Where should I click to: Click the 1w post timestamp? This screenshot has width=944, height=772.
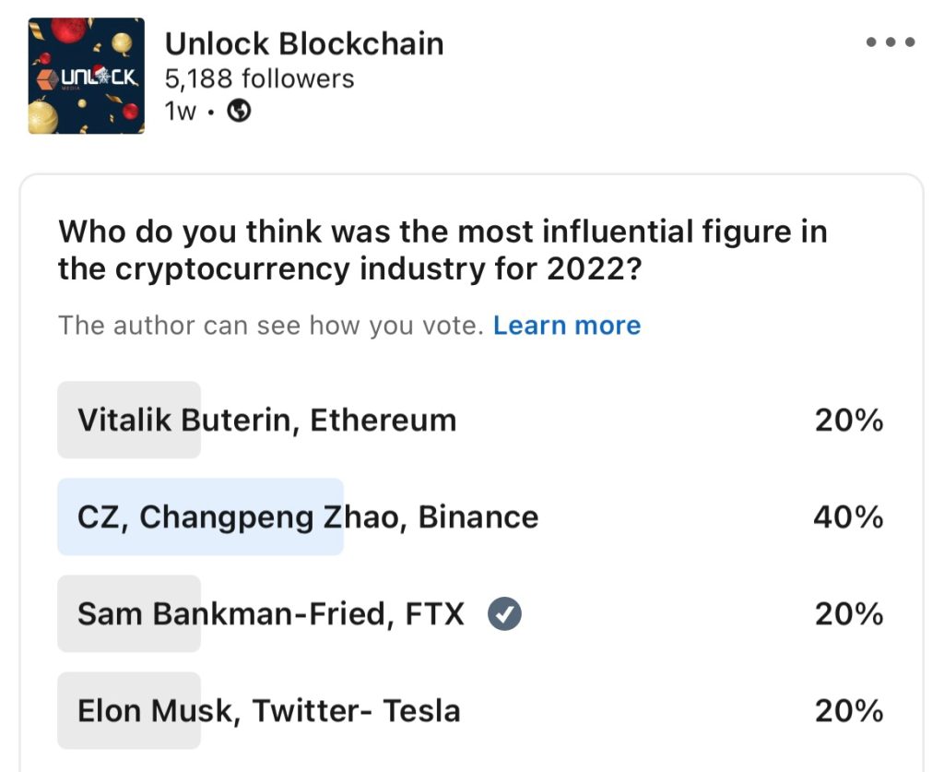(x=180, y=112)
